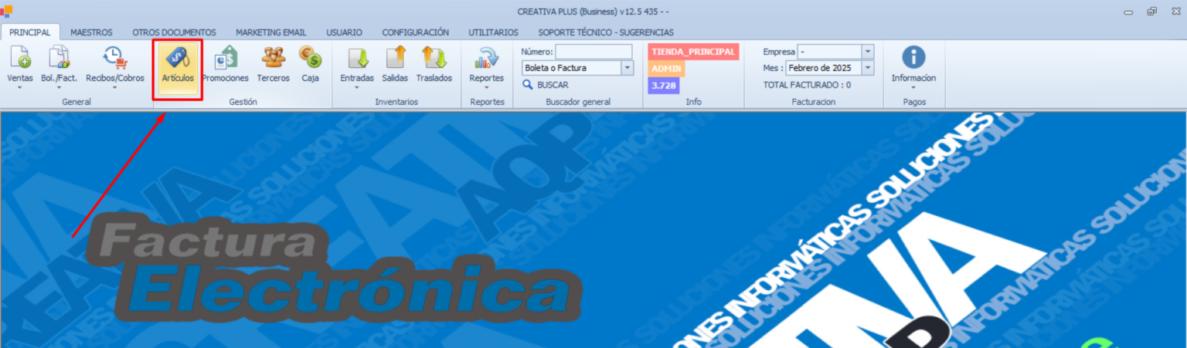Screen dimensions: 1187x348
Task: Open the Bol./Fact. document icon
Action: point(59,58)
